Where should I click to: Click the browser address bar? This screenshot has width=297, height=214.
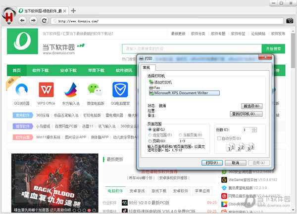point(167,21)
